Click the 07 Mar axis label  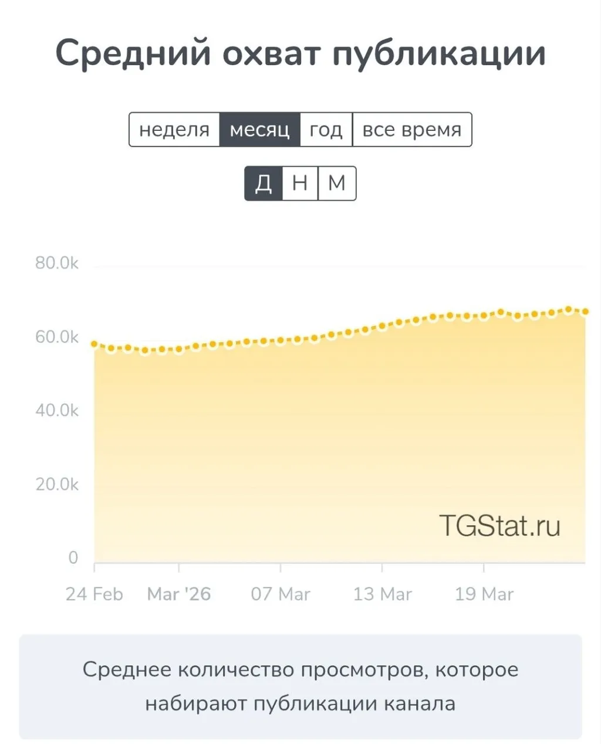[281, 594]
